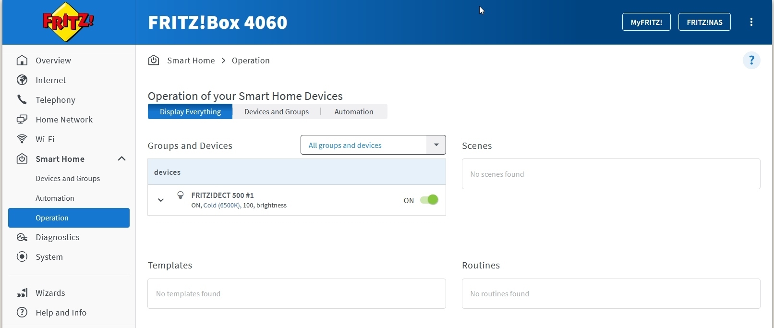Expand the FRITZ!DECT 500 #1 device row
Screen dimensions: 774x328
point(161,200)
